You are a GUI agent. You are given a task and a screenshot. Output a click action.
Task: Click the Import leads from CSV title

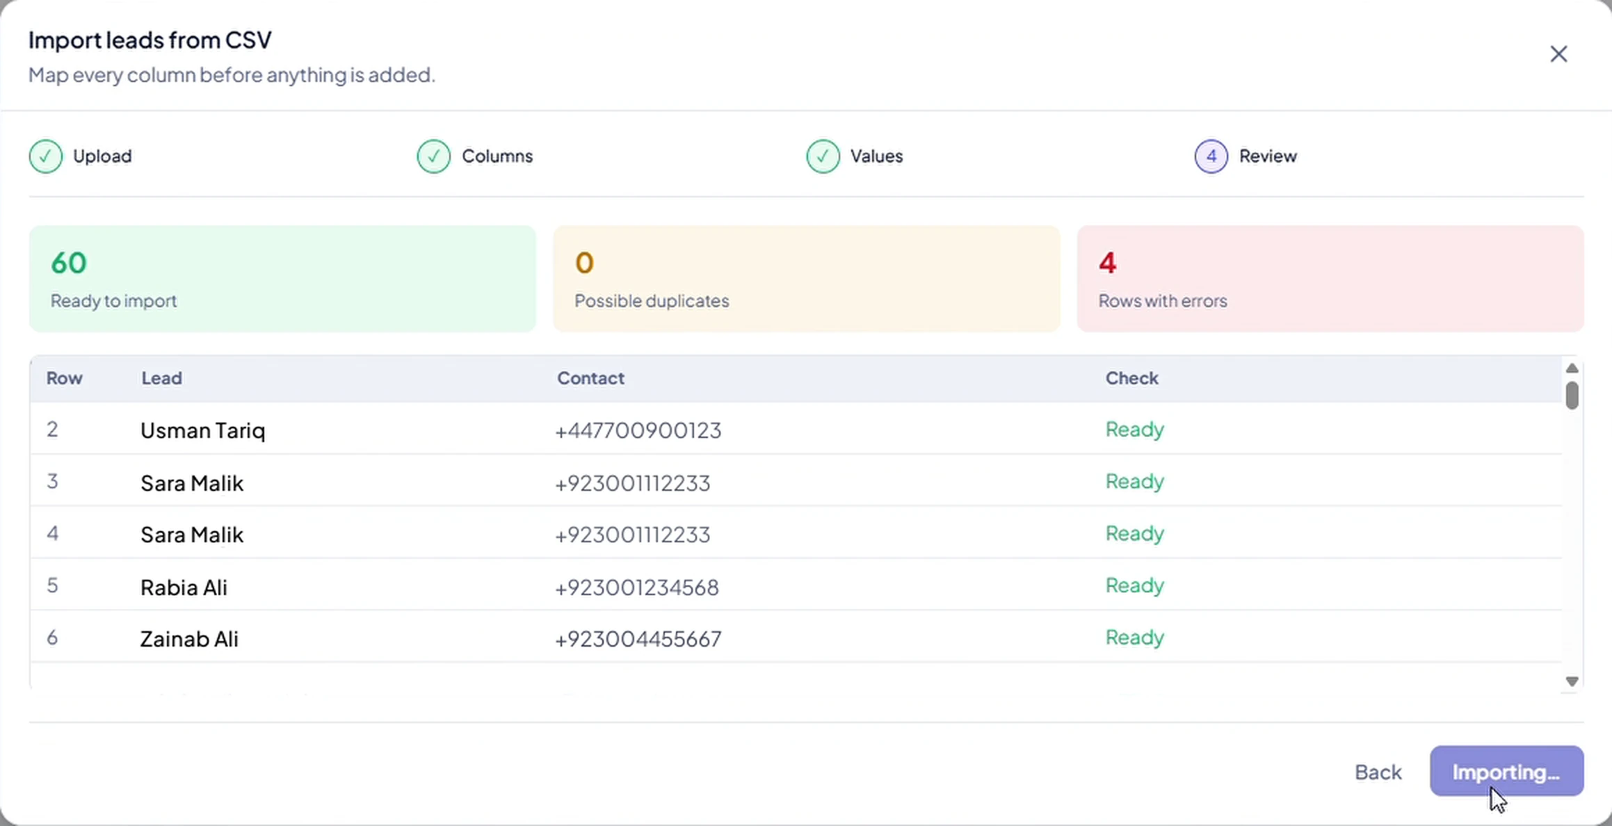pyautogui.click(x=150, y=40)
